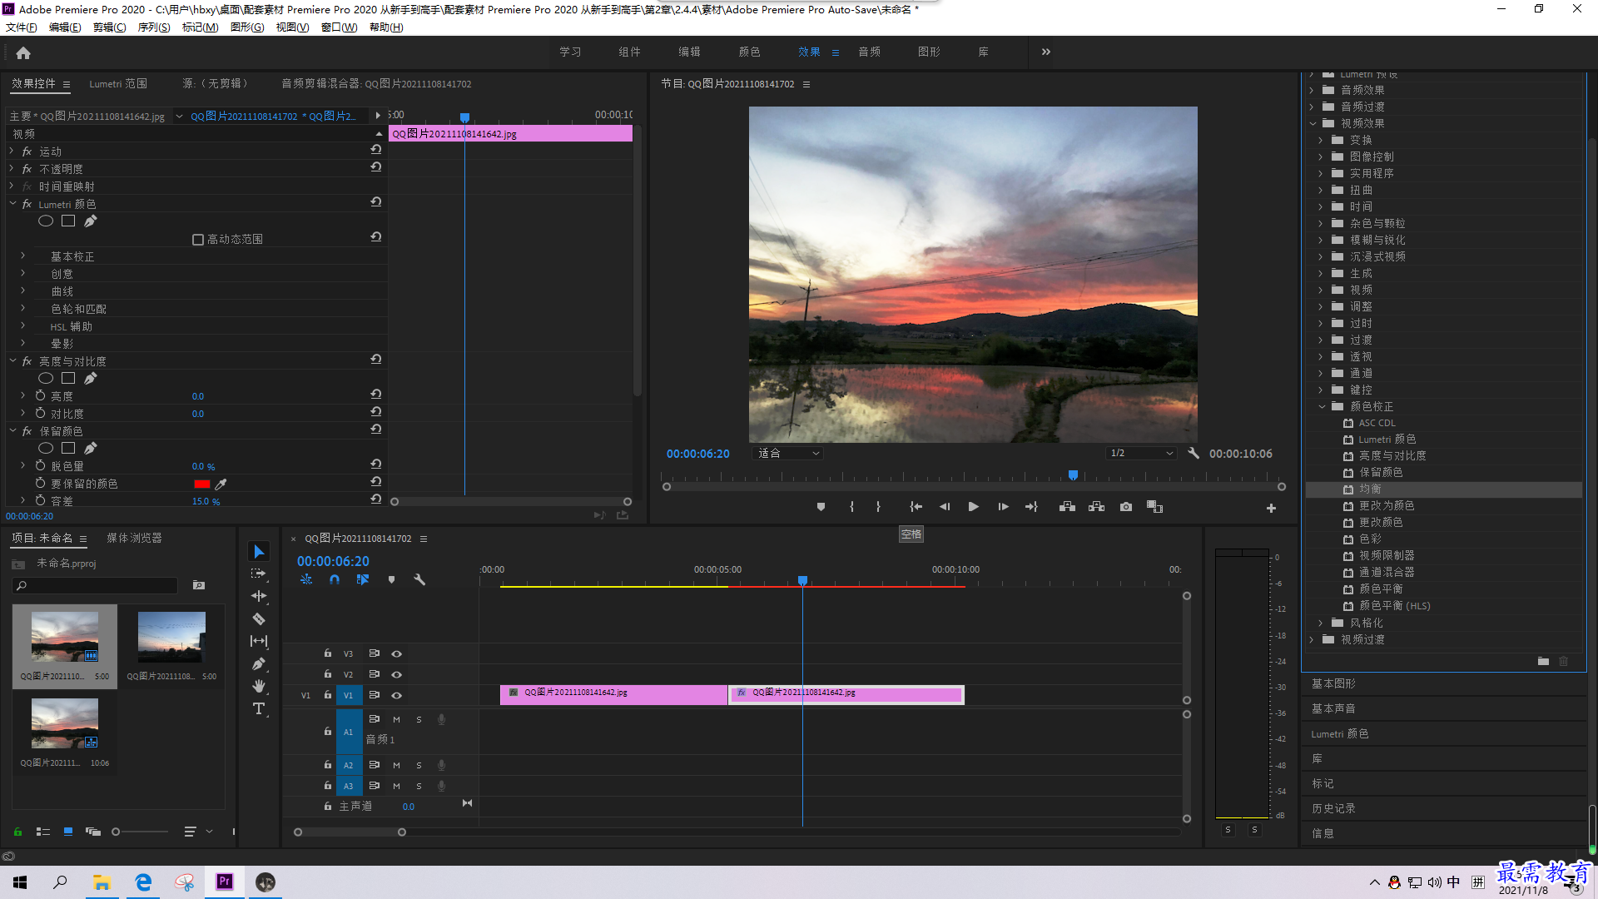The width and height of the screenshot is (1598, 899).
Task: Click Export Frame camera icon
Action: click(1126, 507)
